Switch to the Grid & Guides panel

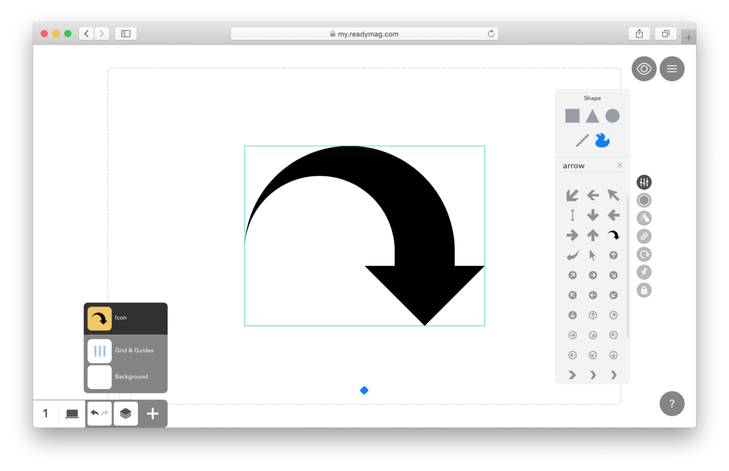pos(125,350)
